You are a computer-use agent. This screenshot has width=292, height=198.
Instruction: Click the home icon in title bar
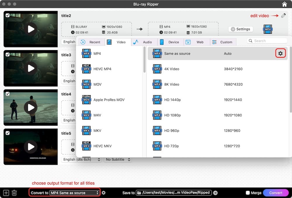coord(284,4)
